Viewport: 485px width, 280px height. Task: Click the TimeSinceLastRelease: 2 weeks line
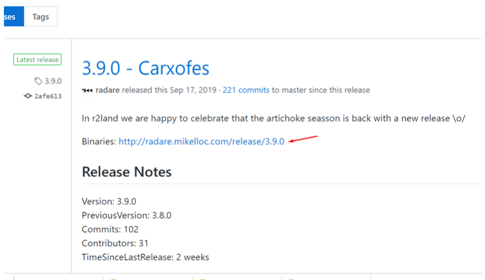tap(145, 257)
